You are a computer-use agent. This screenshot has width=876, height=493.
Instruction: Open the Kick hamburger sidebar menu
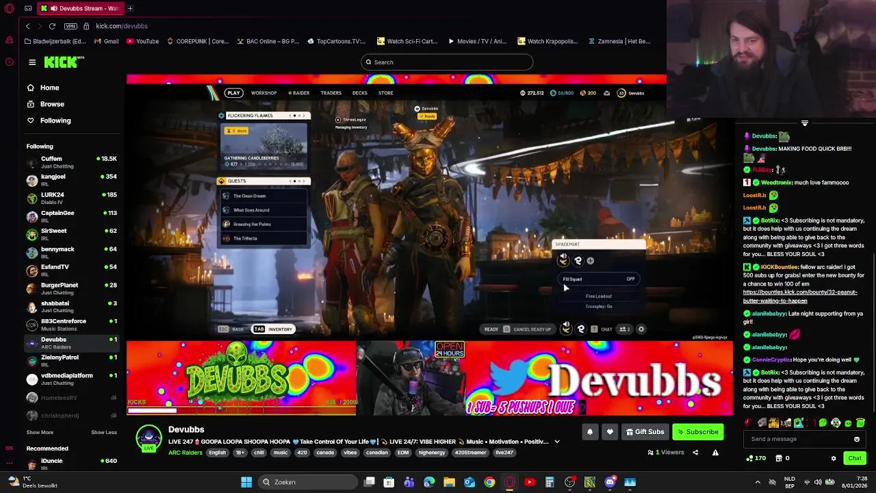tap(32, 62)
